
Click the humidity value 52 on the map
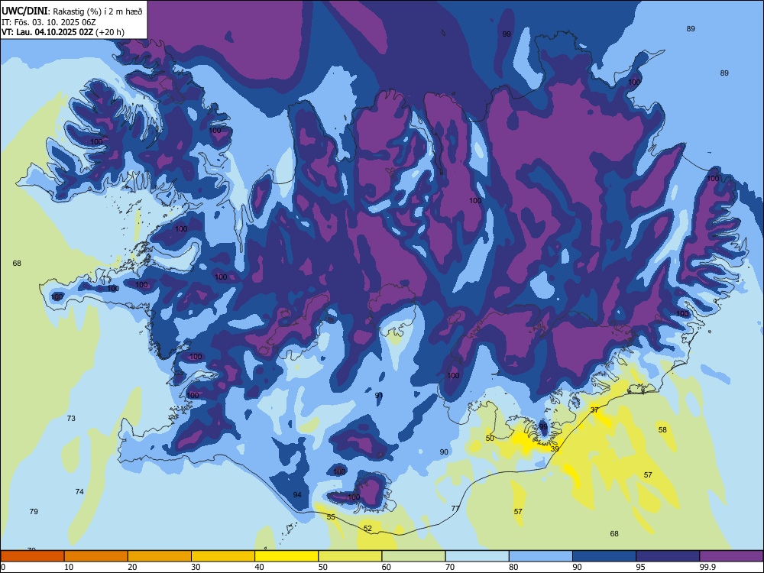click(367, 528)
